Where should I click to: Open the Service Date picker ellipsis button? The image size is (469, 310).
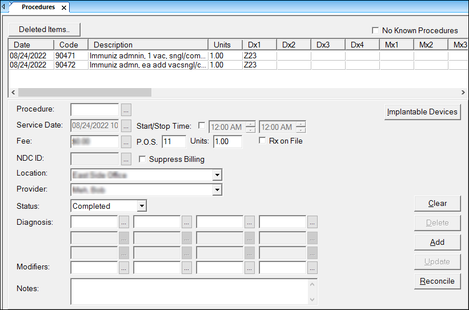click(x=126, y=126)
